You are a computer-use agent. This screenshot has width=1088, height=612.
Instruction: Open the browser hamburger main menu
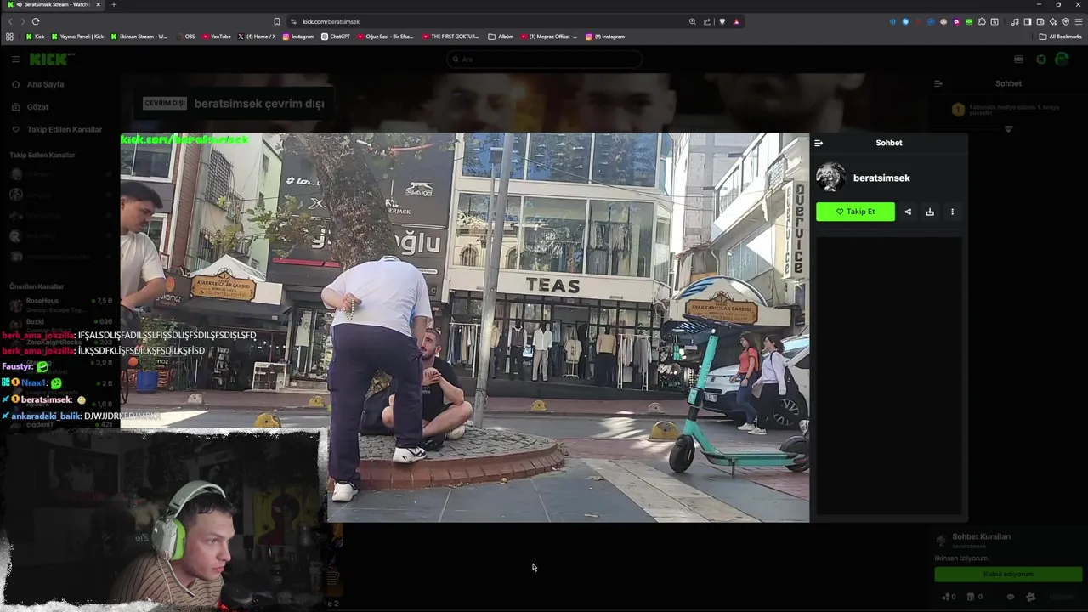pyautogui.click(x=1079, y=21)
